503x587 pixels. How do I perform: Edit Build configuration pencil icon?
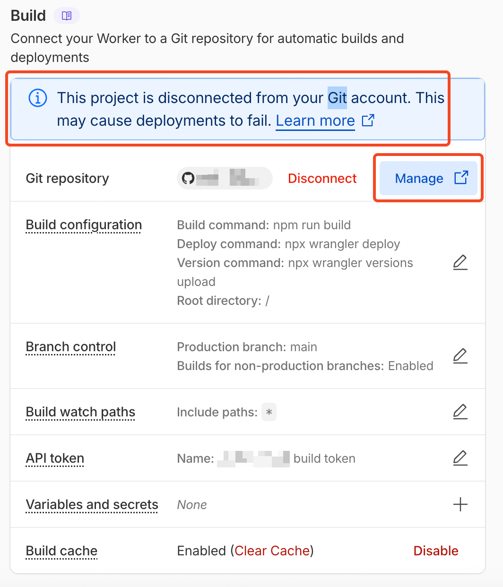[x=460, y=262]
